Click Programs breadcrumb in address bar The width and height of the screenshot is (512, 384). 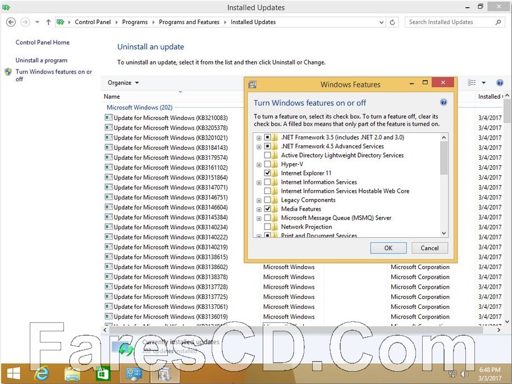[135, 22]
